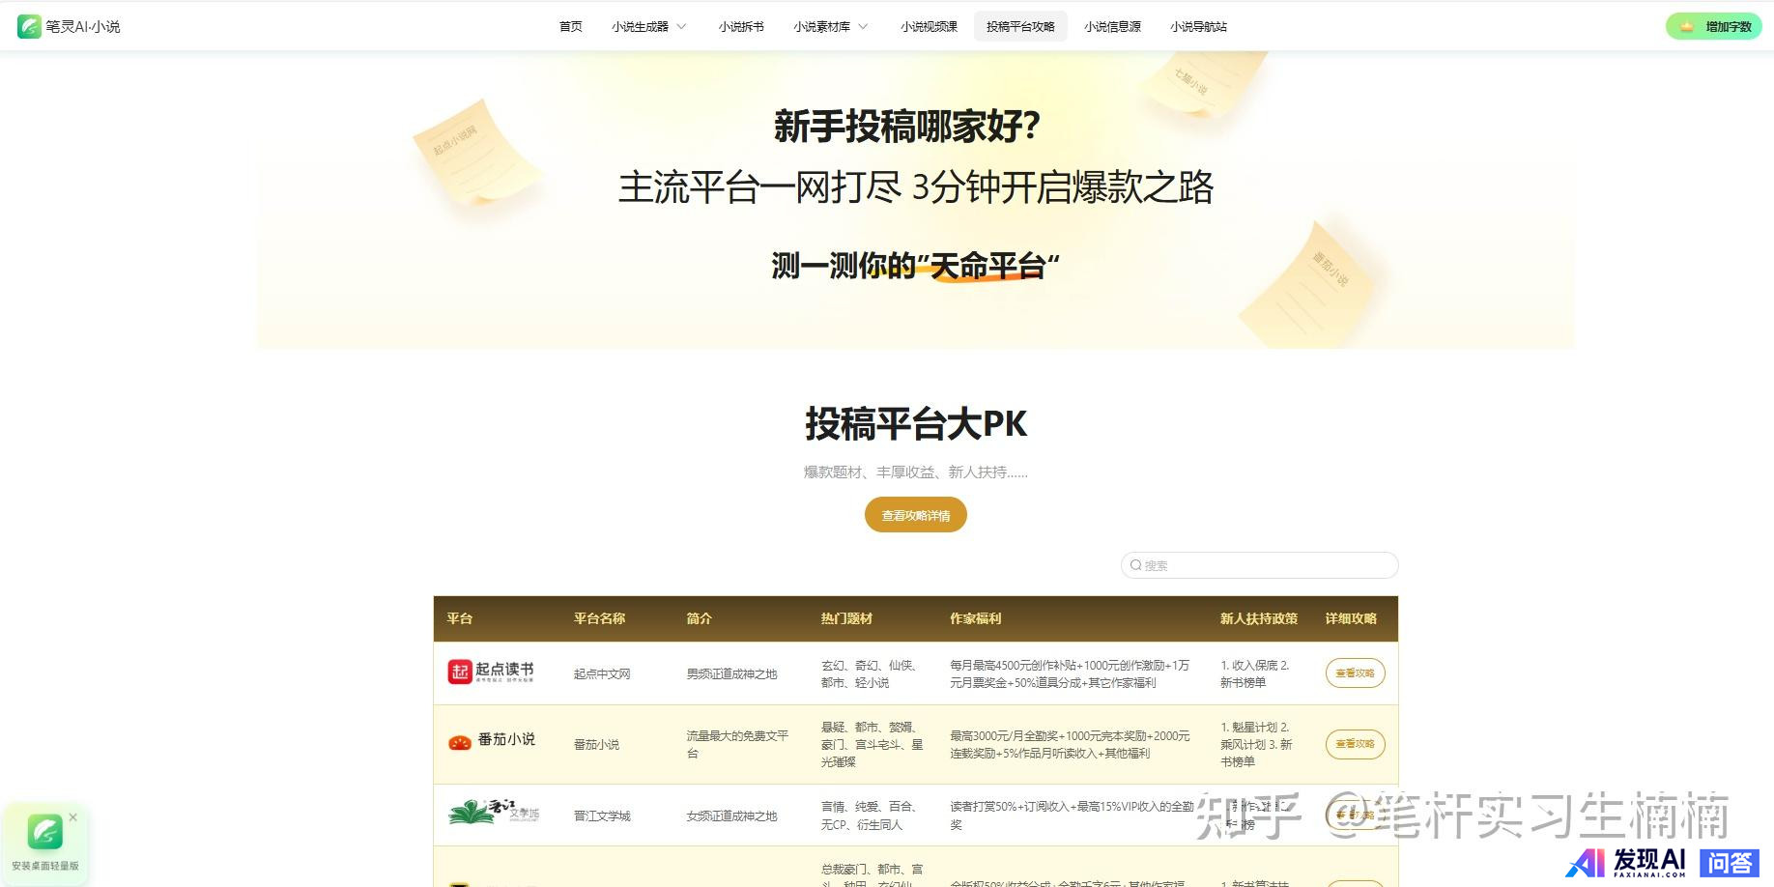Click the 安装桌面轻量版 app icon
Screen dimensions: 1774x887
(x=44, y=832)
